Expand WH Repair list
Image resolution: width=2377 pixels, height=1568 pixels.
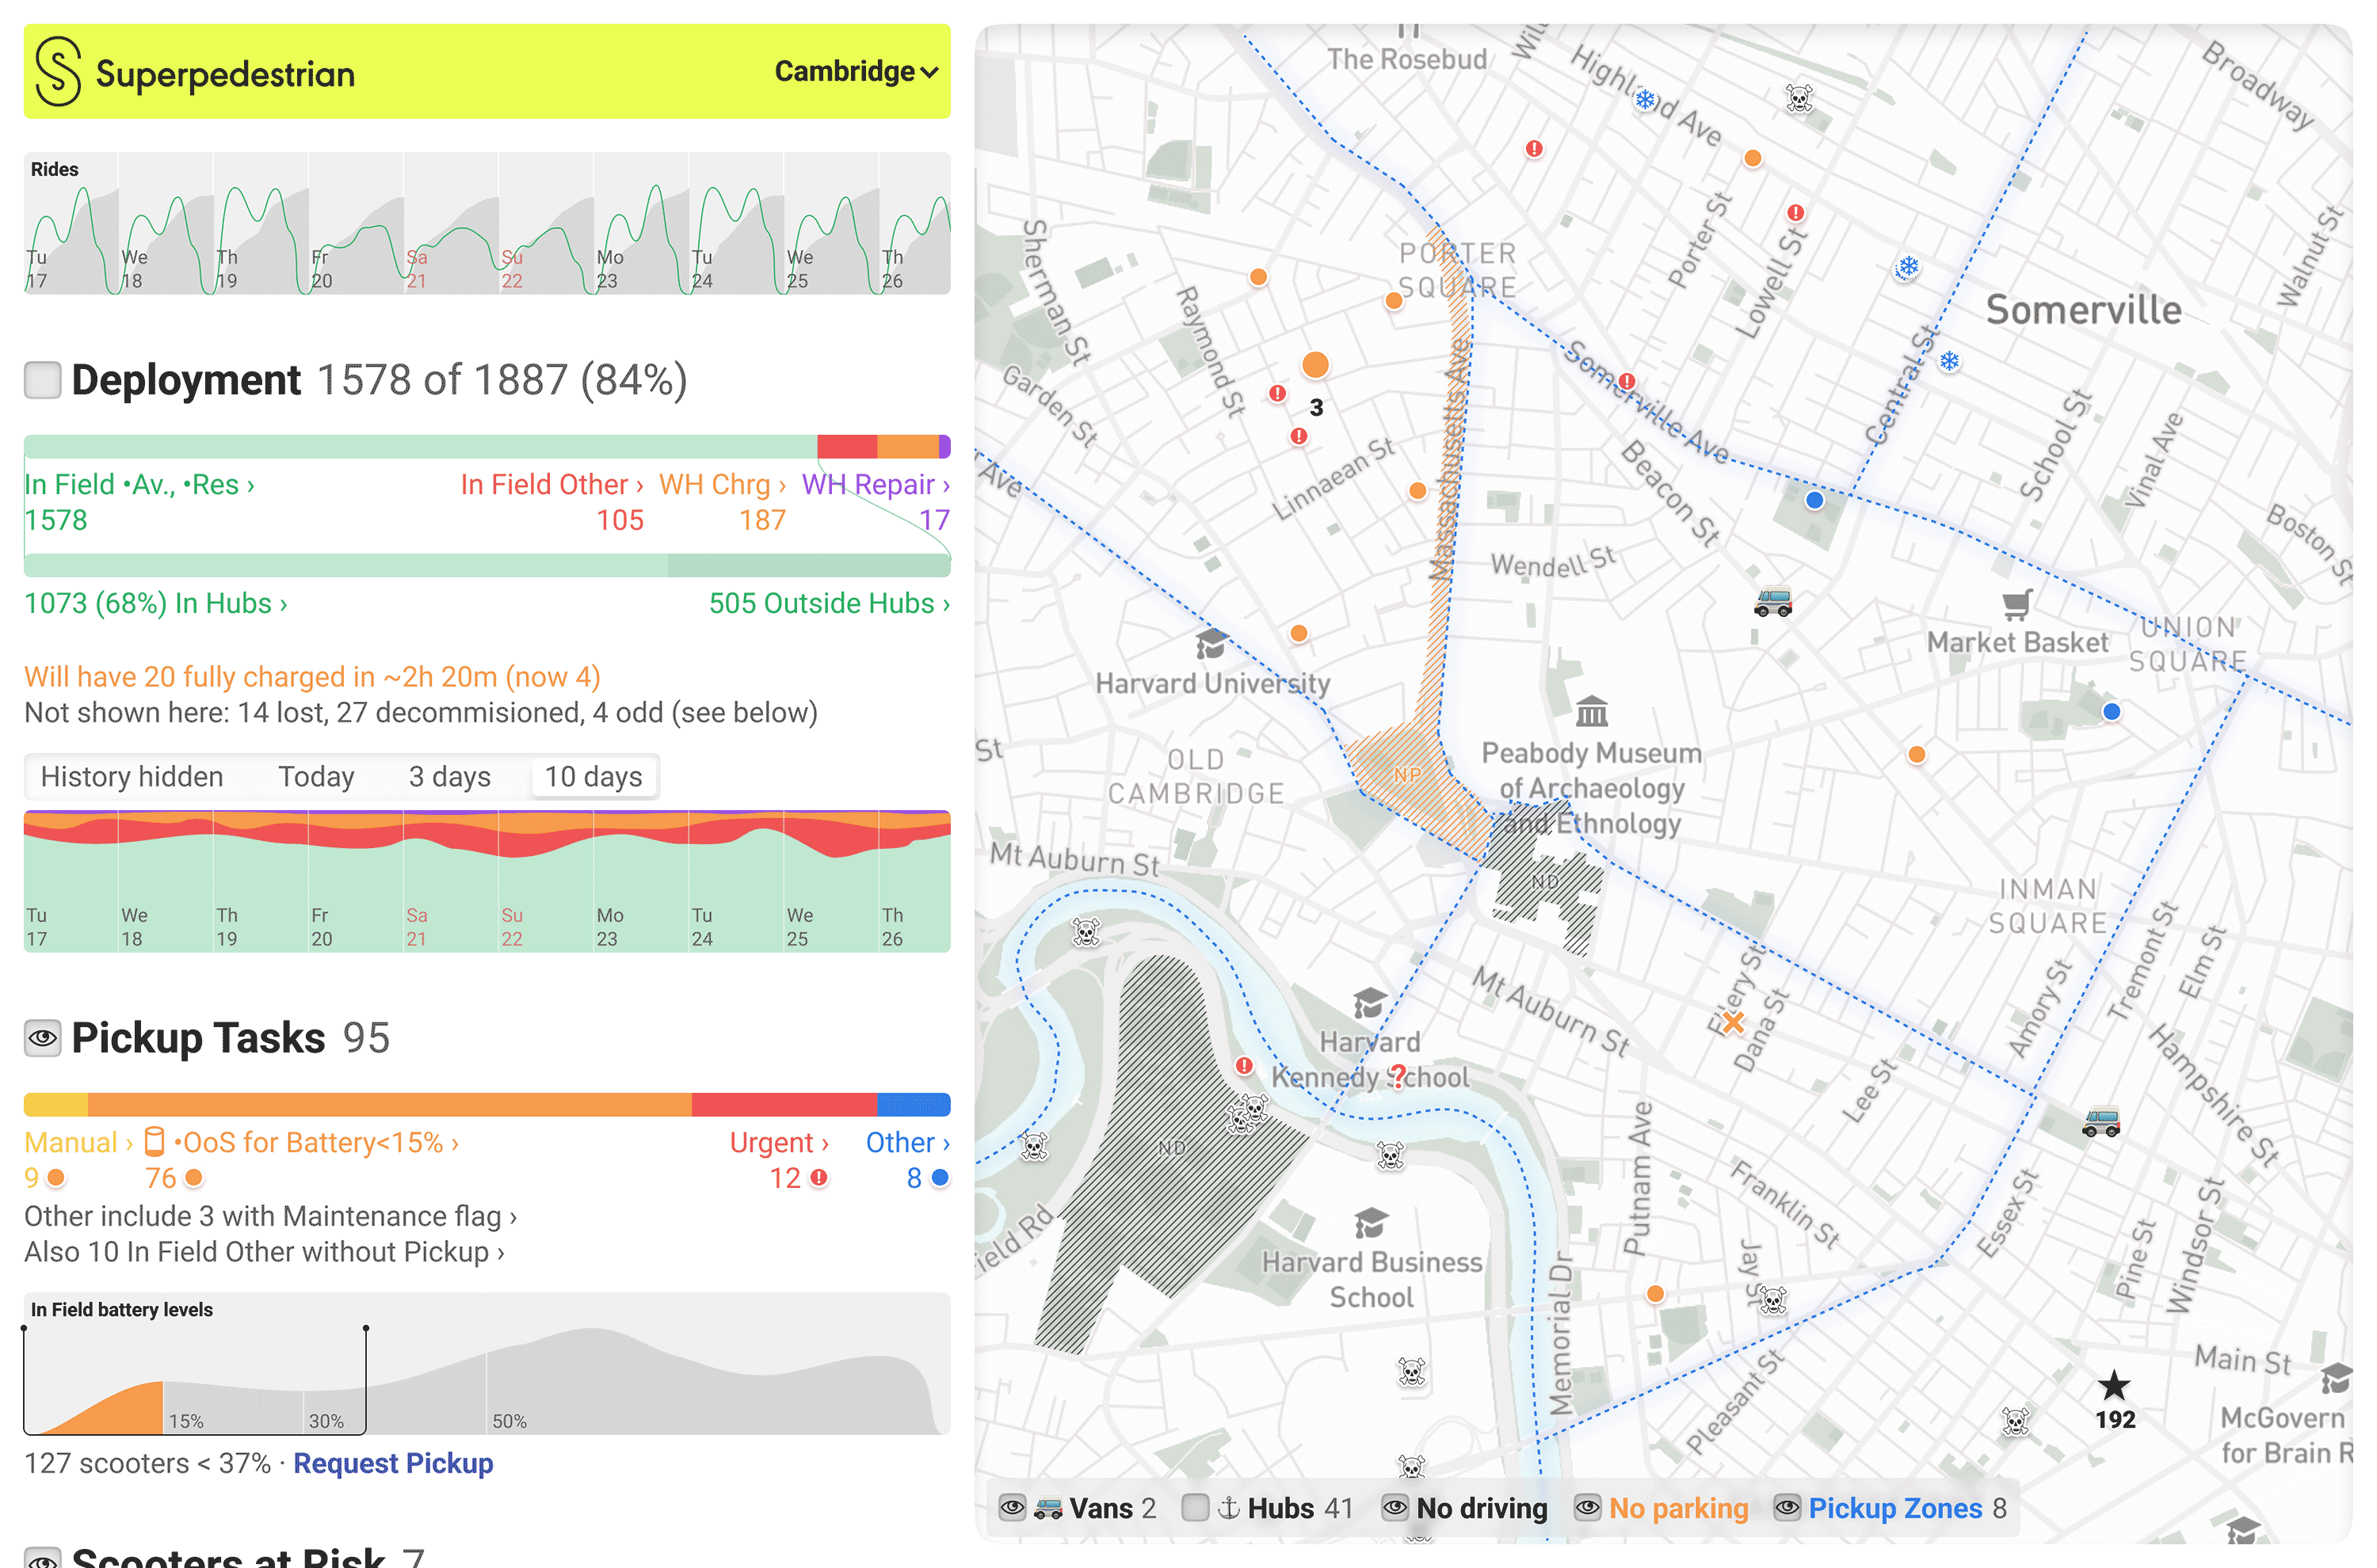coord(876,484)
